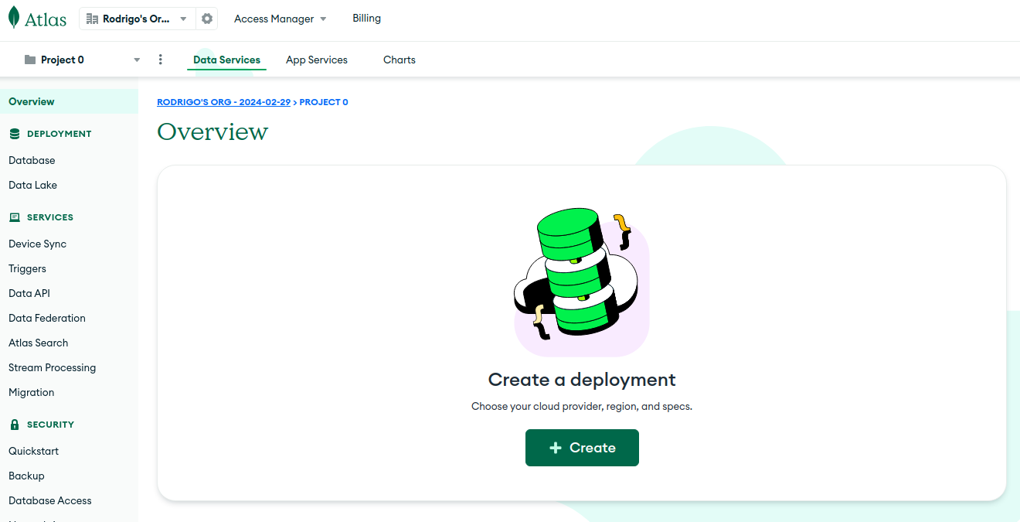The width and height of the screenshot is (1020, 522).
Task: Open Data Federation in the sidebar
Action: coord(47,318)
